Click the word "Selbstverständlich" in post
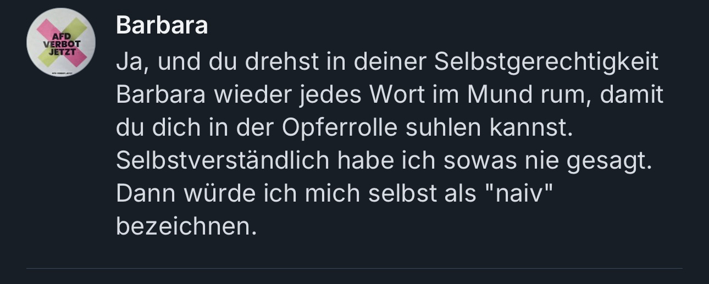 tap(223, 161)
